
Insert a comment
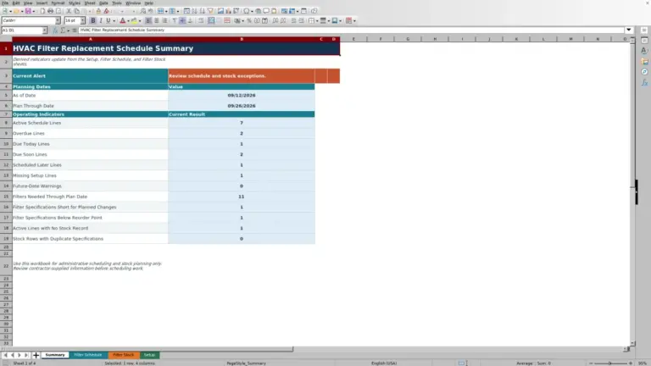[x=265, y=11]
